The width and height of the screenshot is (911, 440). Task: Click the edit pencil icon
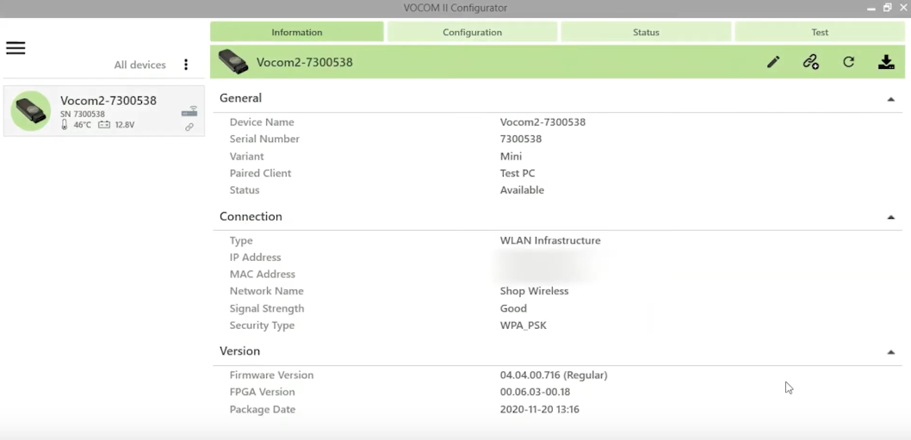pyautogui.click(x=772, y=62)
